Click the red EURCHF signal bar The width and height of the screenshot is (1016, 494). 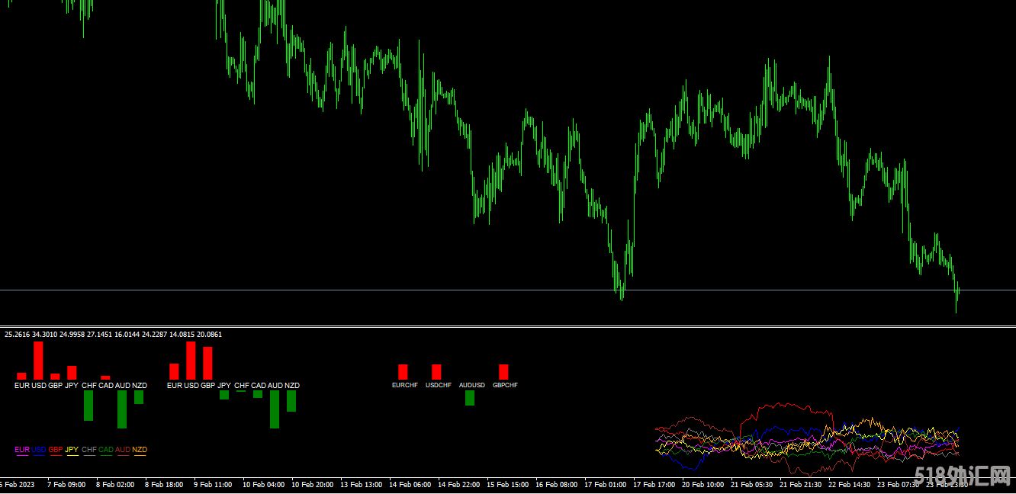click(403, 372)
